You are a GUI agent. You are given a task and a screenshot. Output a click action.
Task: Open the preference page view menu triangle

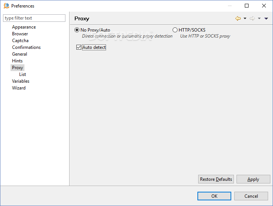click(x=266, y=18)
